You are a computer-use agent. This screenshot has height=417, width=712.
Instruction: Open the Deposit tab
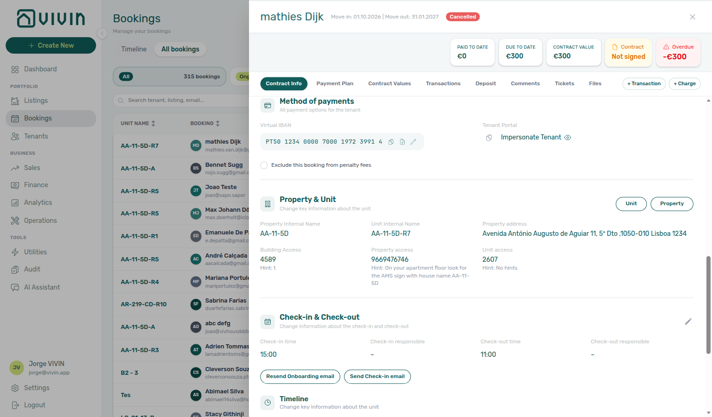pos(485,84)
